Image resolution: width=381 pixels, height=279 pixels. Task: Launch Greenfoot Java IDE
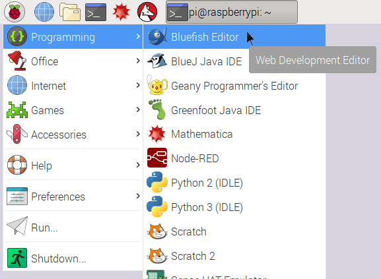coord(234,109)
